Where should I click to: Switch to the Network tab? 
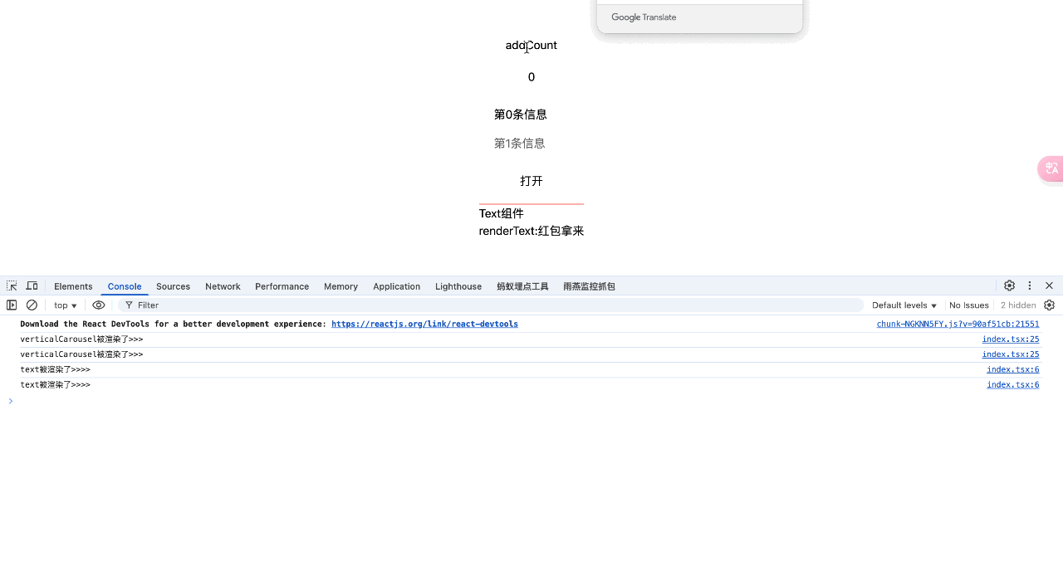223,286
